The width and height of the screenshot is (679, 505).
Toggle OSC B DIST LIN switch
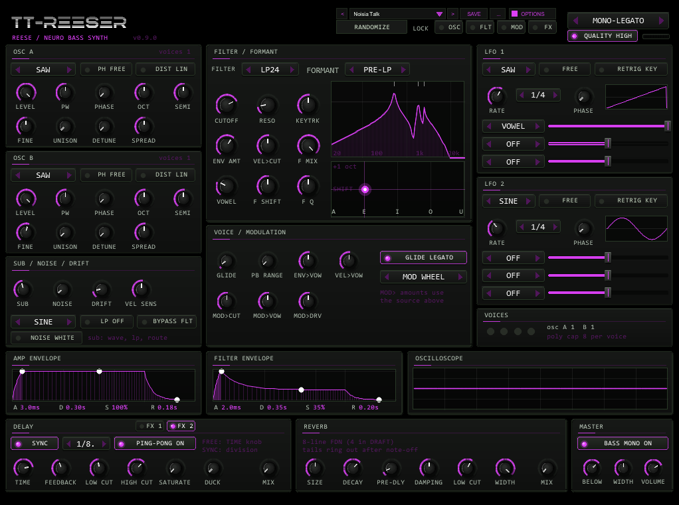165,175
